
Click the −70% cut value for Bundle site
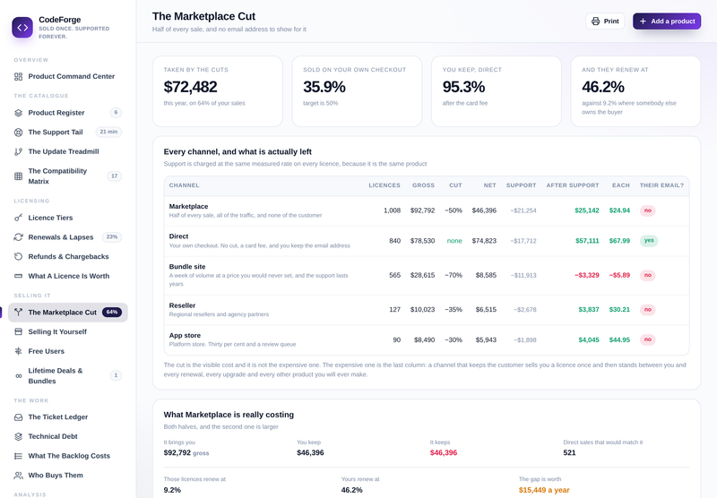[454, 276]
